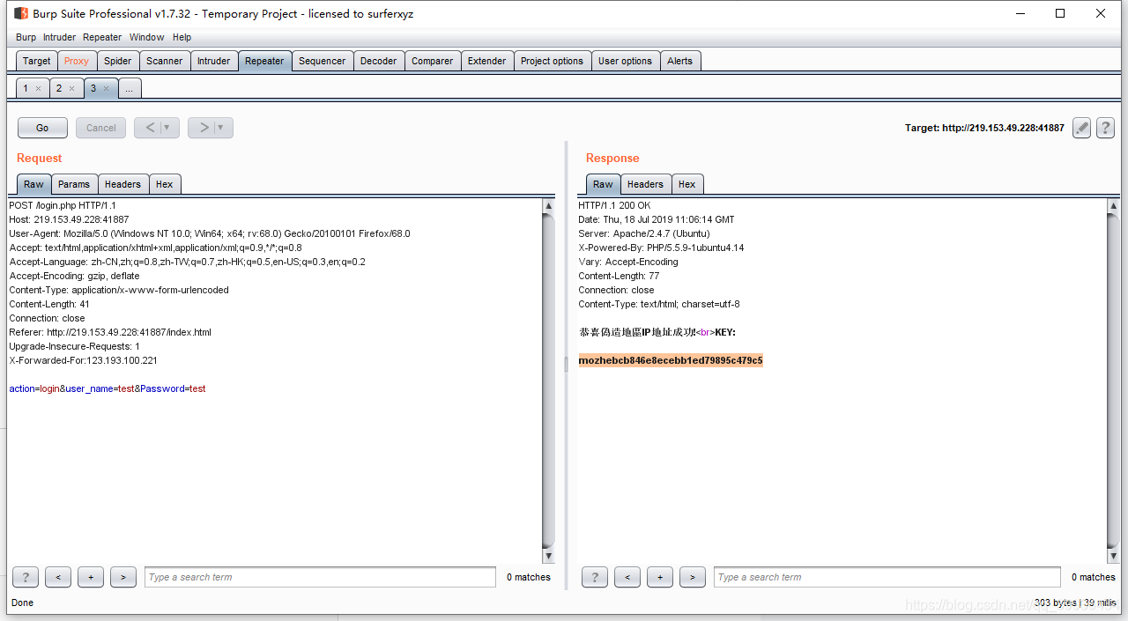Select Repeater sub-tab 2
The image size is (1128, 621).
point(60,88)
